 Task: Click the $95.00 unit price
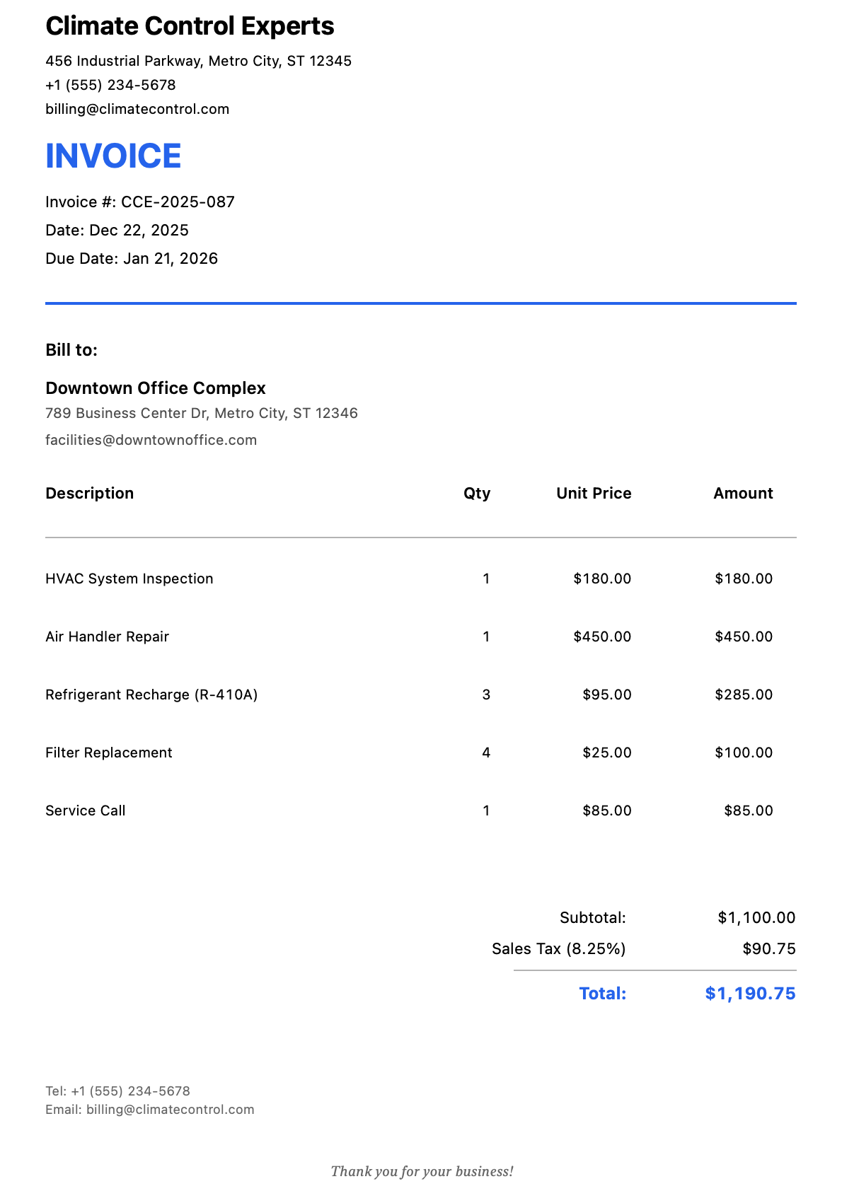[607, 695]
